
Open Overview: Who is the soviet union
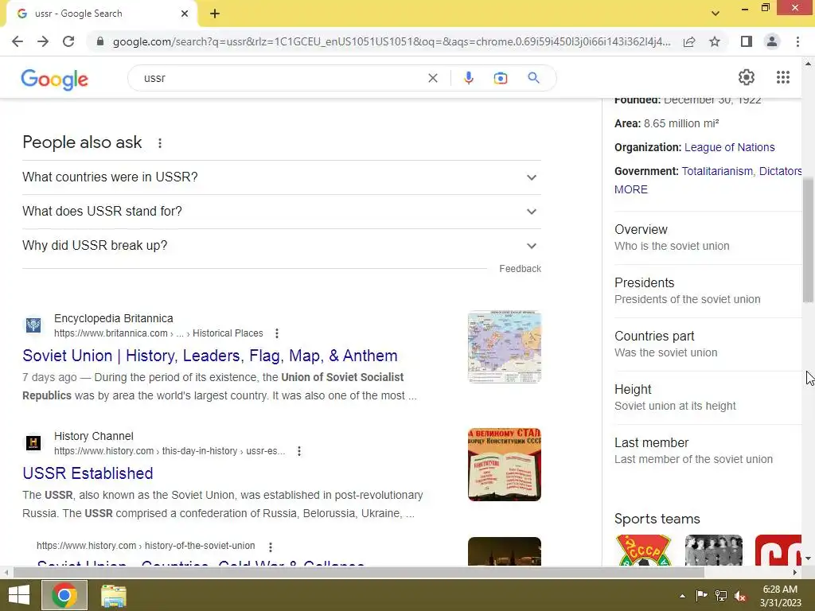pos(708,237)
